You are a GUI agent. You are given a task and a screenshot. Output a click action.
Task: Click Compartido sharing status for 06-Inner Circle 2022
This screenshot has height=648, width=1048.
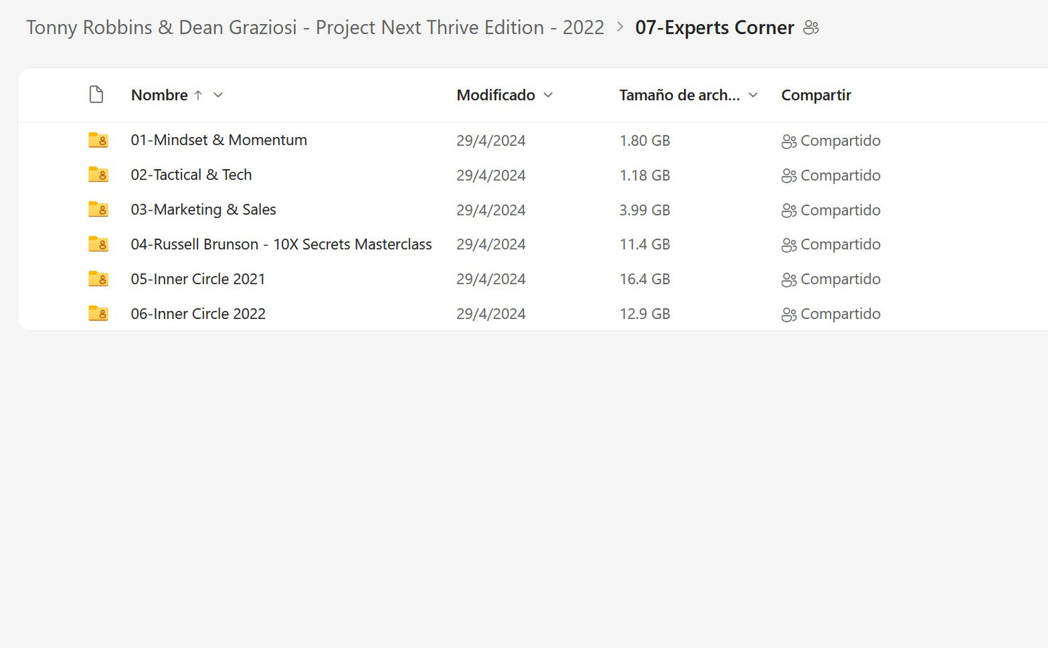(831, 314)
